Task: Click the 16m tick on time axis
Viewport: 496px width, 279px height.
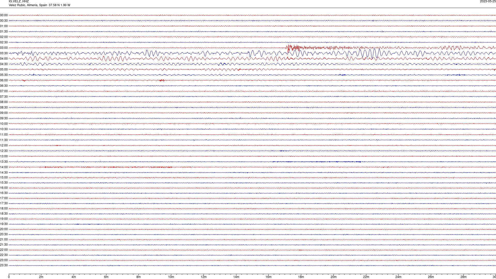Action: (269, 277)
